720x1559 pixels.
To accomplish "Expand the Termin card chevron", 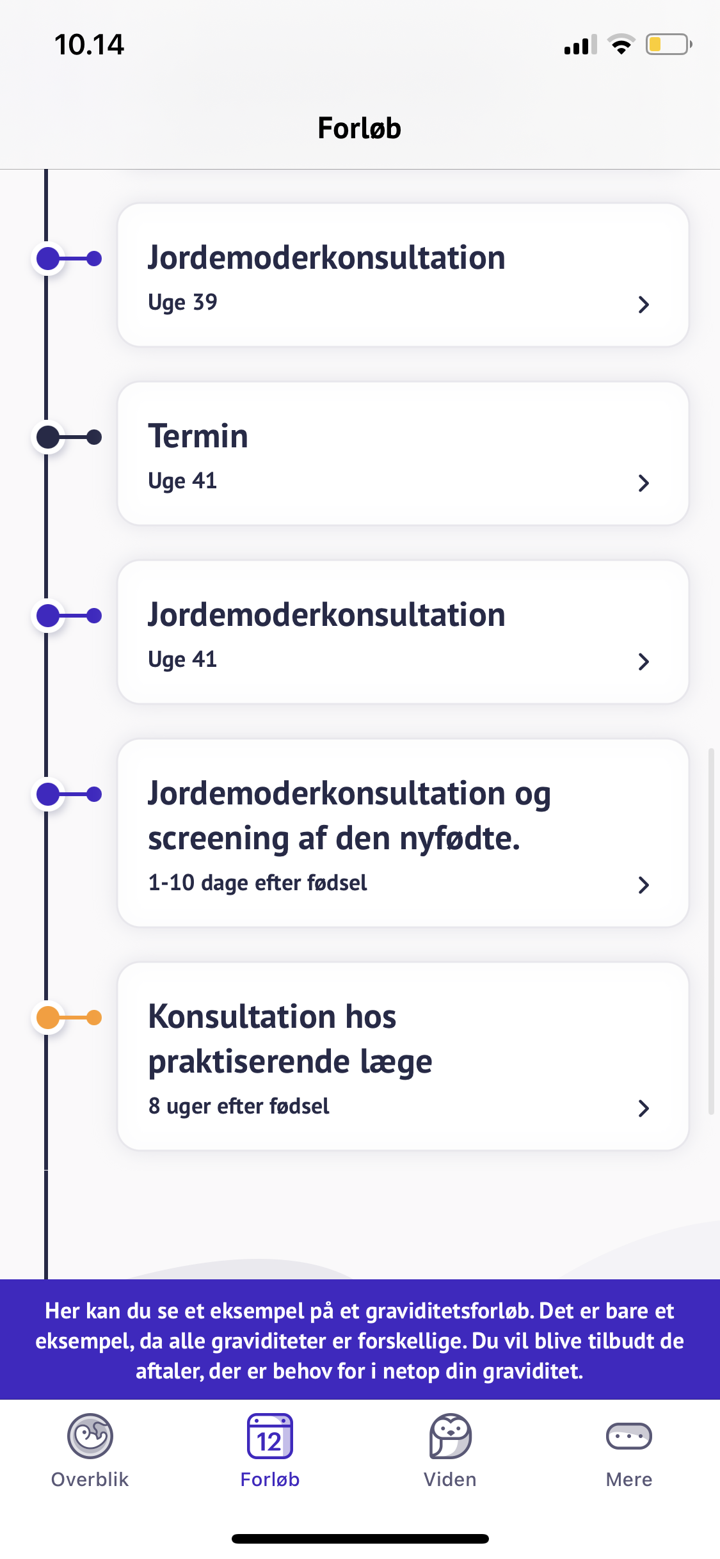I will coord(643,483).
